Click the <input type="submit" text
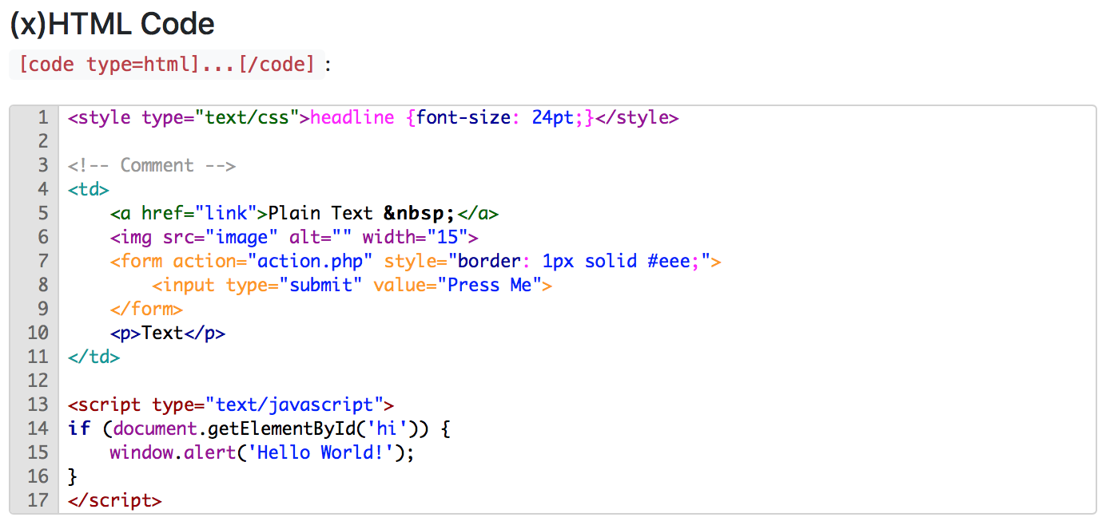Viewport: 1106px width, 525px height. click(x=257, y=286)
